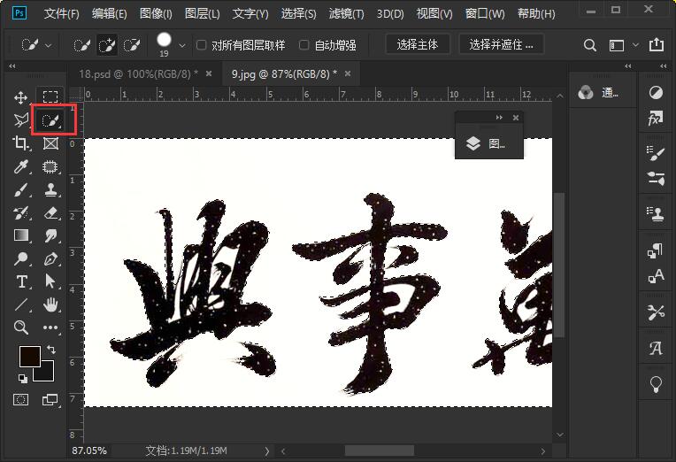Viewport: 676px width, 462px height.
Task: Choose Subtract from Selection mode
Action: point(132,45)
